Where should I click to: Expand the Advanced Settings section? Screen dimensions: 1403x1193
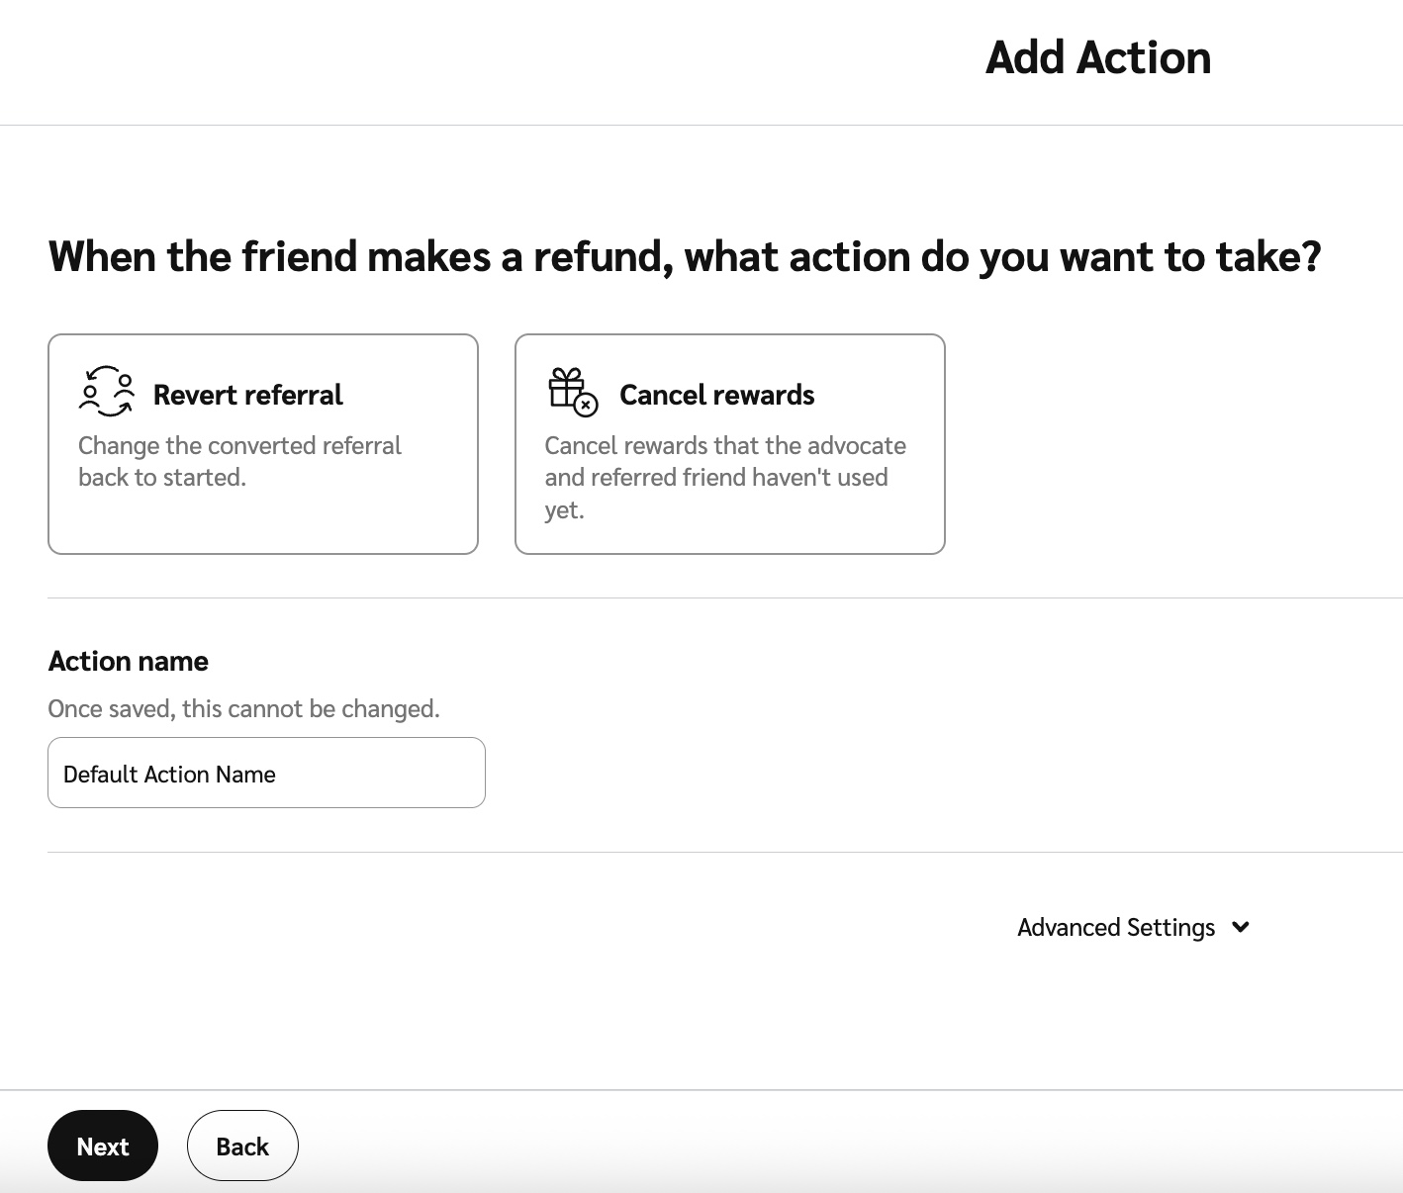pyautogui.click(x=1115, y=927)
